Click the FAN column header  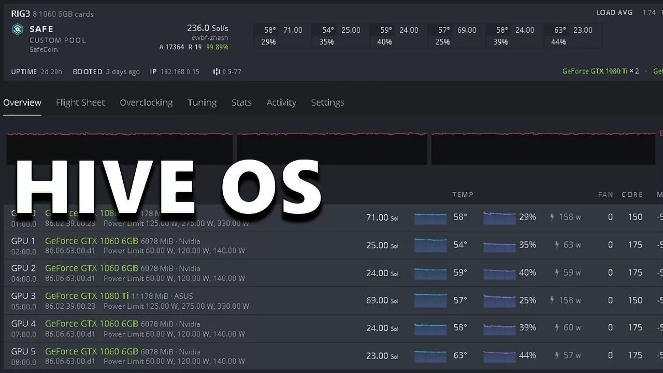[606, 195]
